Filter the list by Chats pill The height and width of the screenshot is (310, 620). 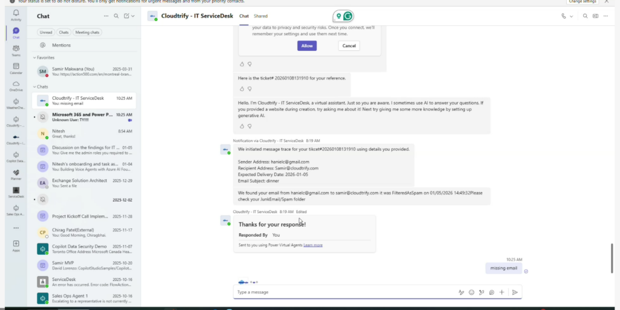[64, 33]
